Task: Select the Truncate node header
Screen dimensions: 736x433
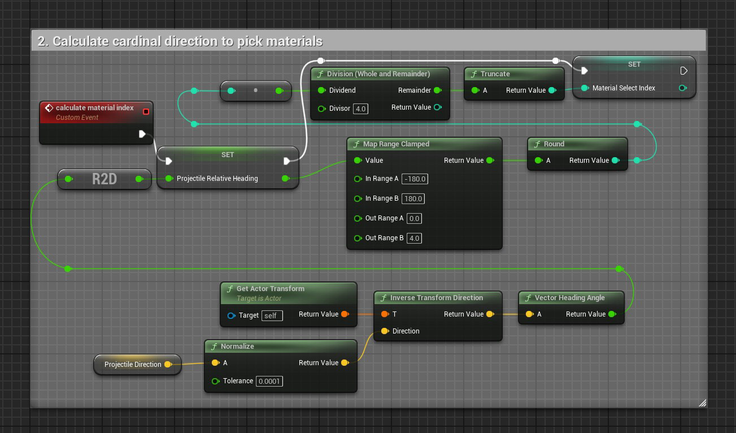Action: click(x=514, y=74)
